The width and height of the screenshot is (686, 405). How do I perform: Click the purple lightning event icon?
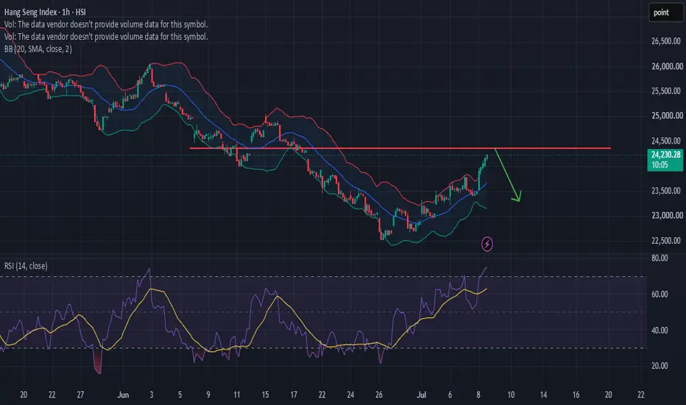487,244
